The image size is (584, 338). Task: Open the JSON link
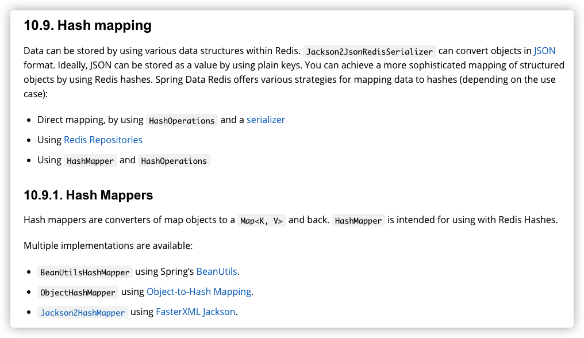(544, 51)
